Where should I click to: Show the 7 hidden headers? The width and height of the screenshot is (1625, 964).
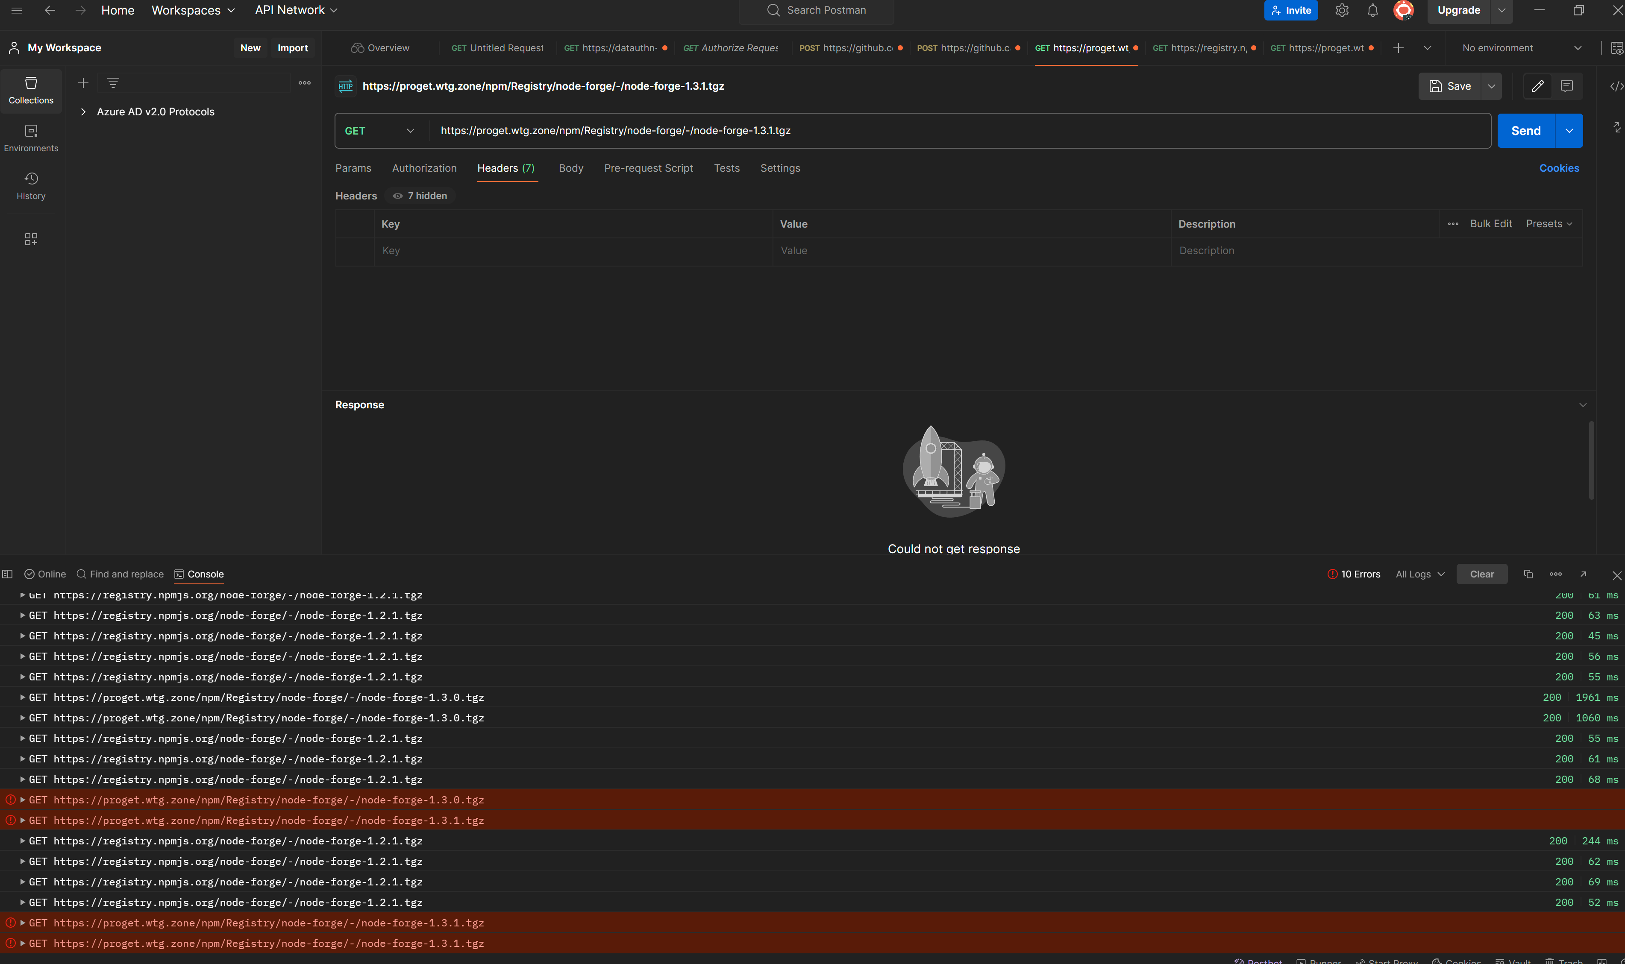420,196
